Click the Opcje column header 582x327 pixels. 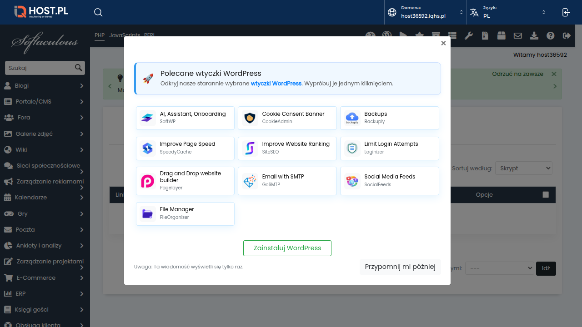[484, 195]
